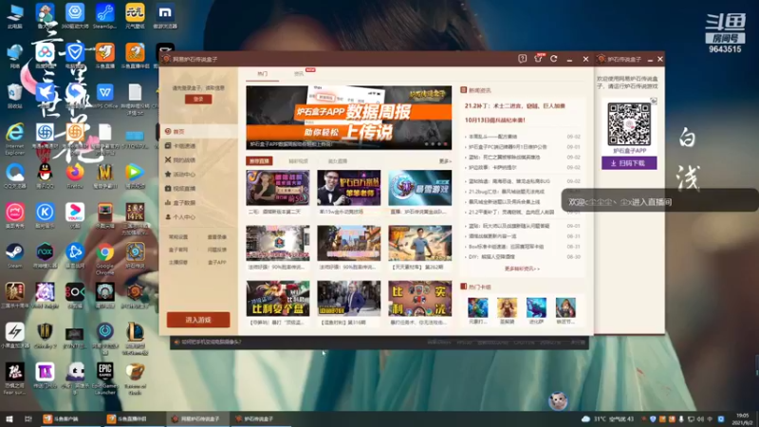
Task: Open the fourth hot deck card icon
Action: click(565, 307)
